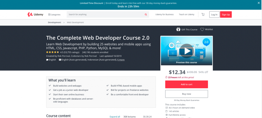The image size is (262, 118).
Task: Open Udemy for Business link
Action: 165,15
